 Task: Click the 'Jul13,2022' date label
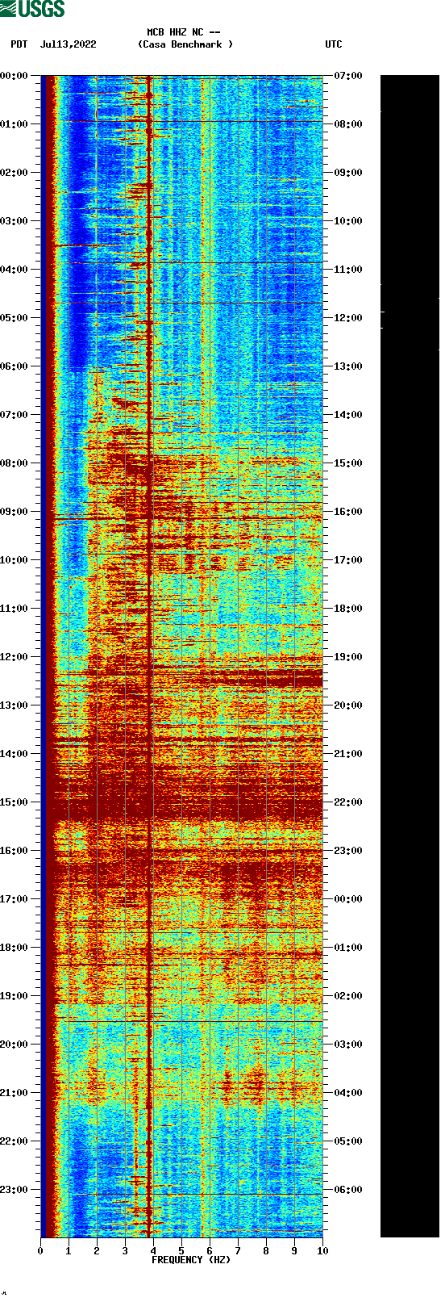pyautogui.click(x=68, y=44)
